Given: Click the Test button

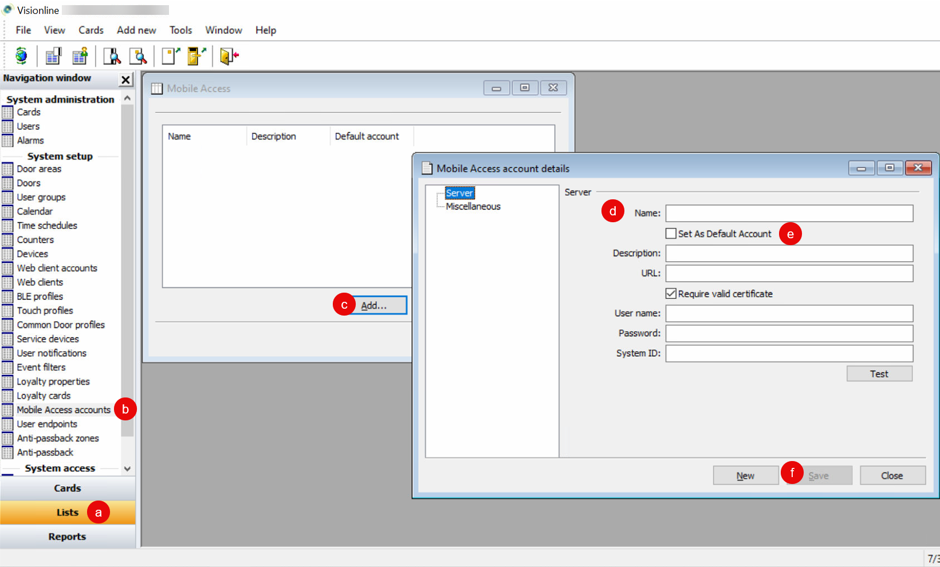Looking at the screenshot, I should point(879,373).
